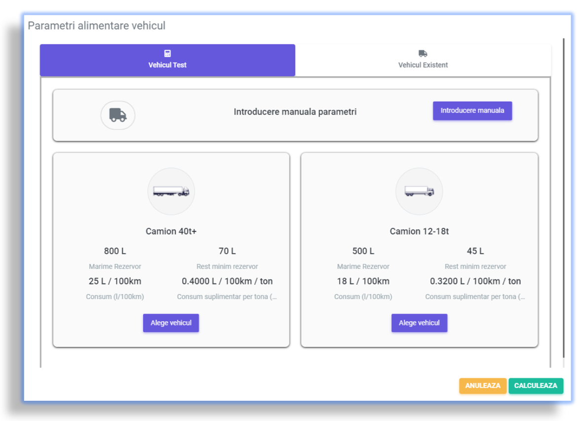Viewport: 583px width, 421px height.
Task: Click the 18 L / 100km consumption value
Action: point(363,281)
